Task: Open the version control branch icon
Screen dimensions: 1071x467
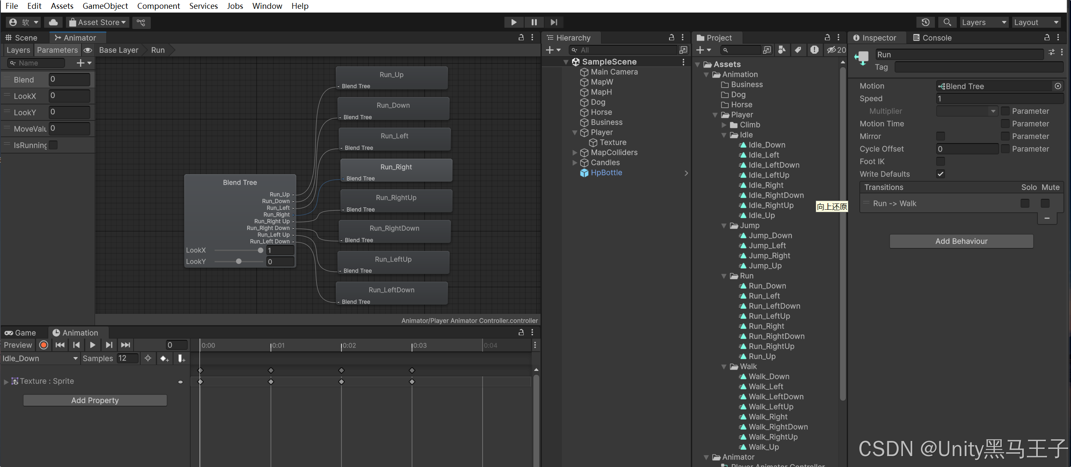Action: pyautogui.click(x=141, y=22)
